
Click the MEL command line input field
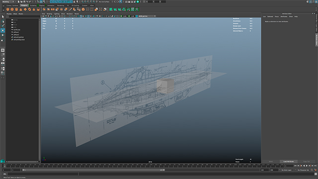[x=43, y=174]
